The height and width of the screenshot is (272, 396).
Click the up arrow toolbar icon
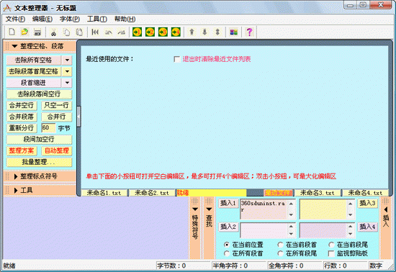(192, 32)
